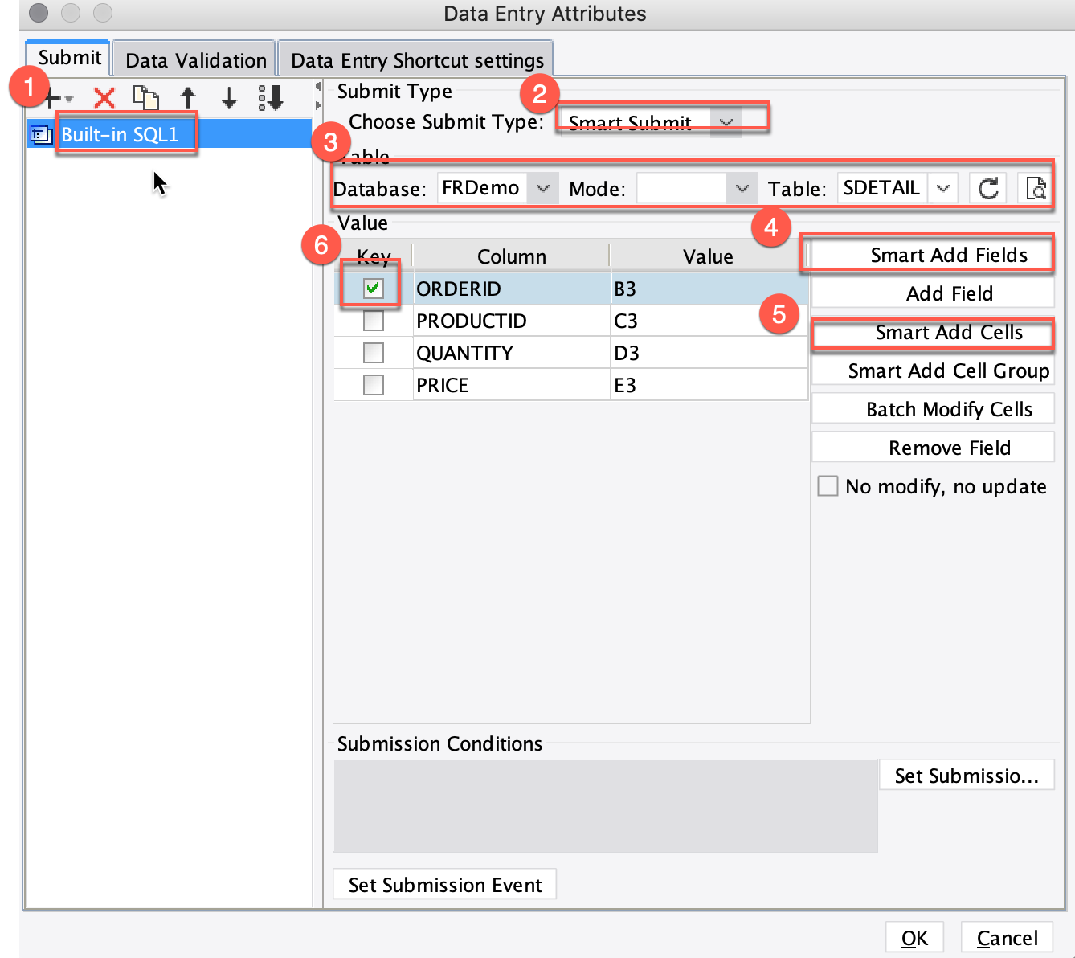Move the submit item up with the arrow icon
Viewport: 1075px width, 958px height.
click(187, 98)
